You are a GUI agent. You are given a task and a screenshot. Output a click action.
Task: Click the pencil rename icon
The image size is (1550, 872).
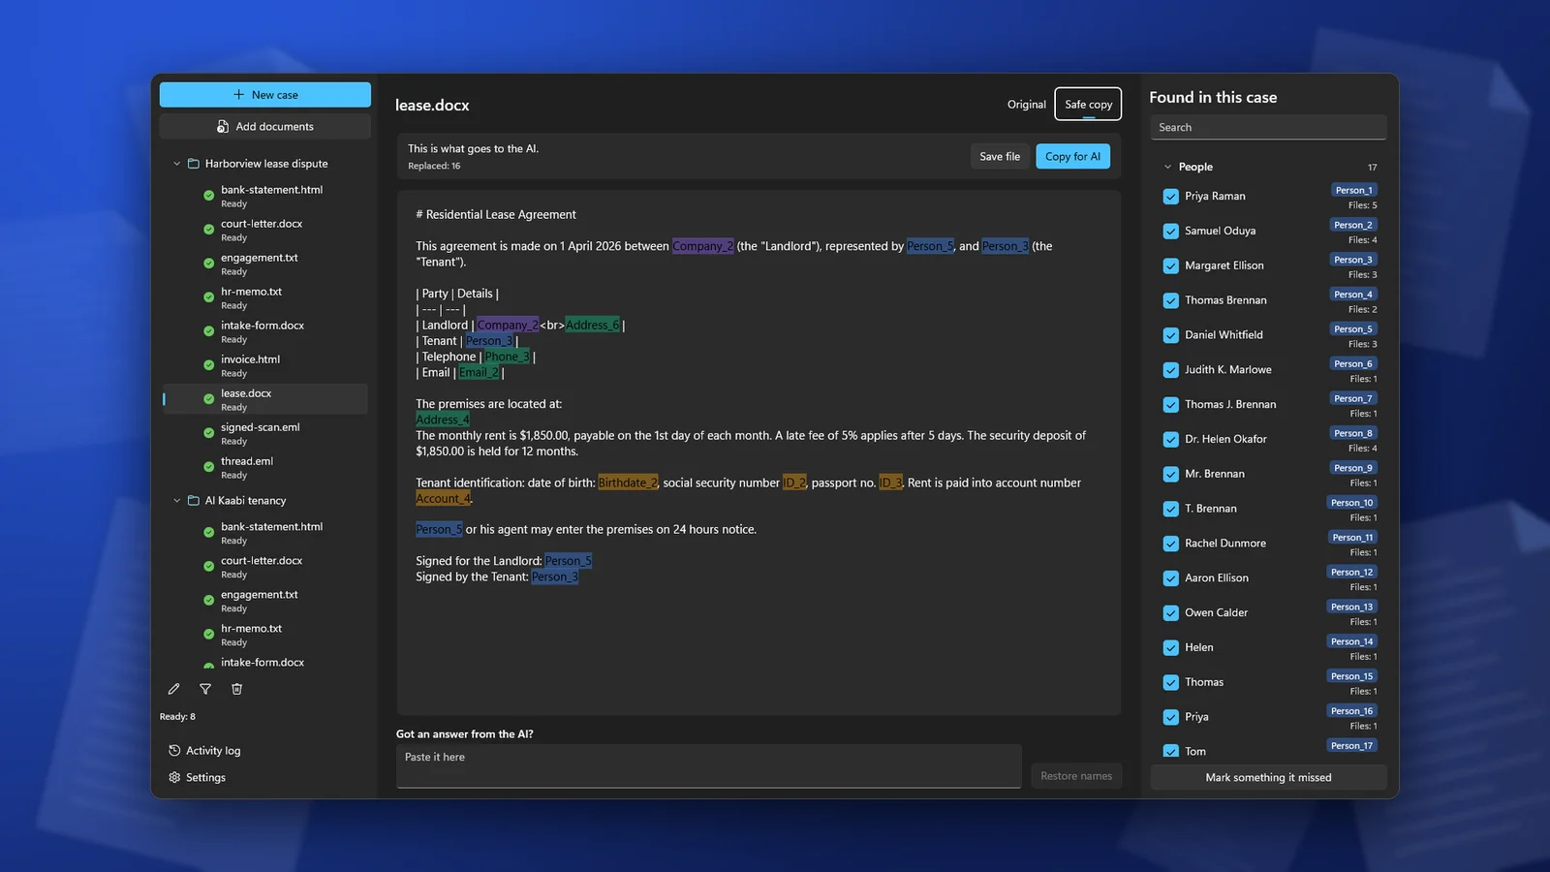174,689
